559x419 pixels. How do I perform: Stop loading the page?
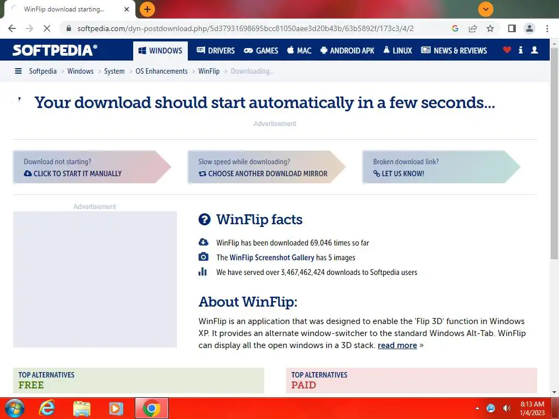47,28
